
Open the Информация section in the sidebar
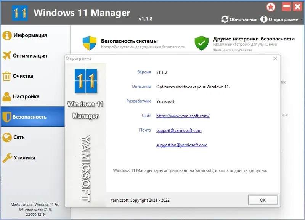coord(7,35)
